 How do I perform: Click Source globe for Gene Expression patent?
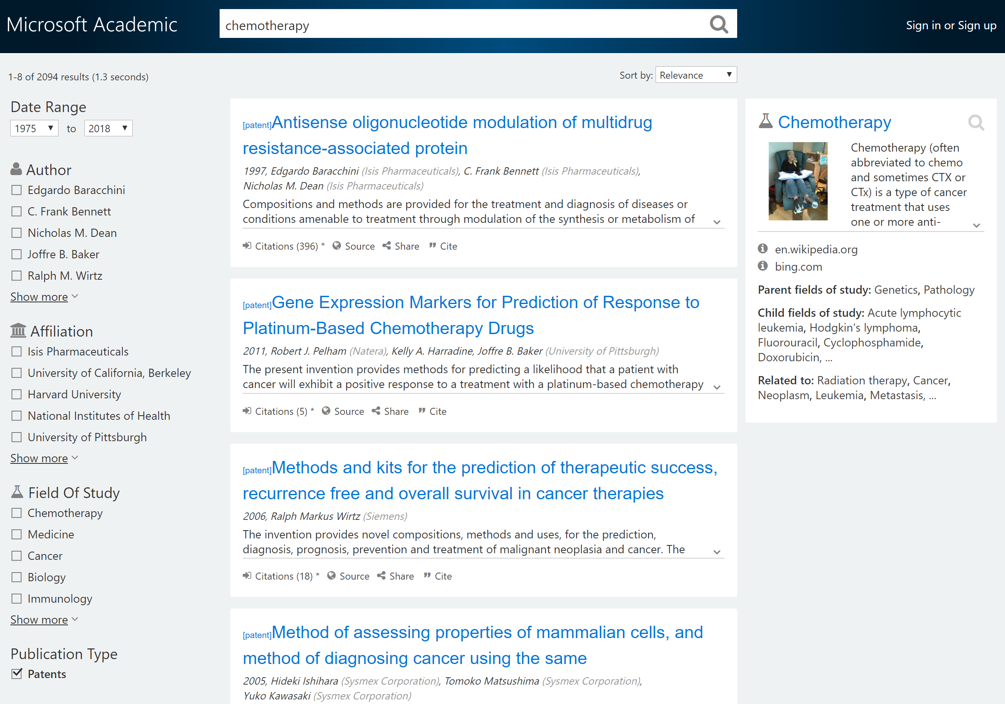[x=326, y=411]
